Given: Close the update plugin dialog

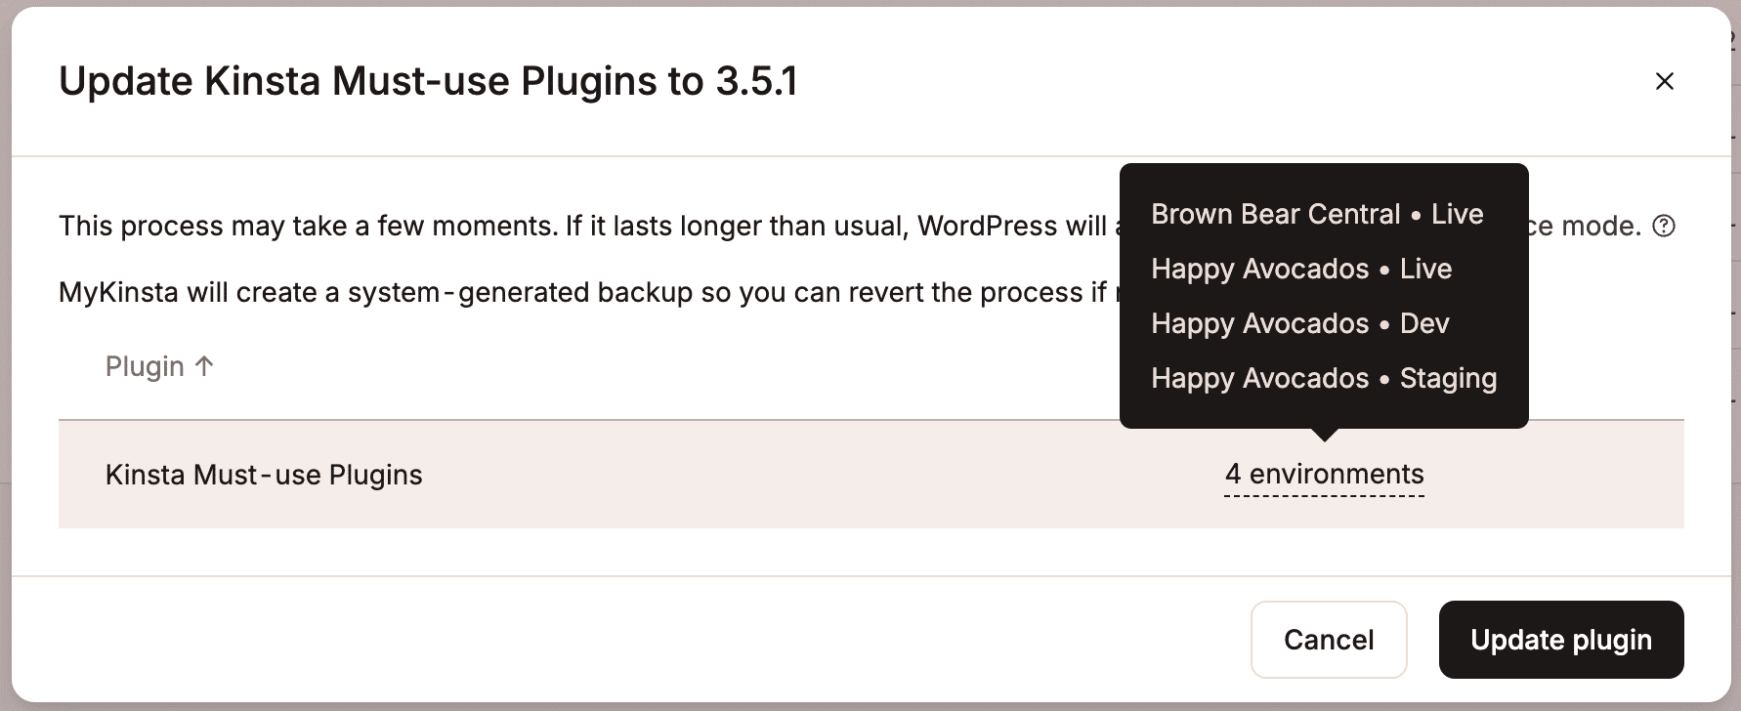Looking at the screenshot, I should pyautogui.click(x=1665, y=81).
